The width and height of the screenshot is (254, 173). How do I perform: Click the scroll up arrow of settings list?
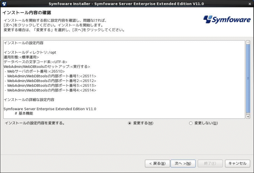tap(248, 42)
